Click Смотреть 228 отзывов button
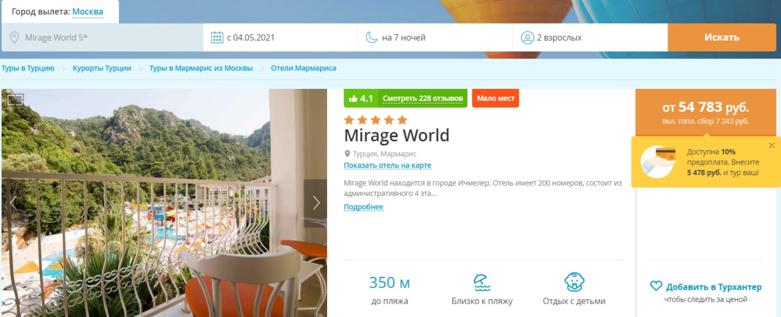 click(423, 98)
